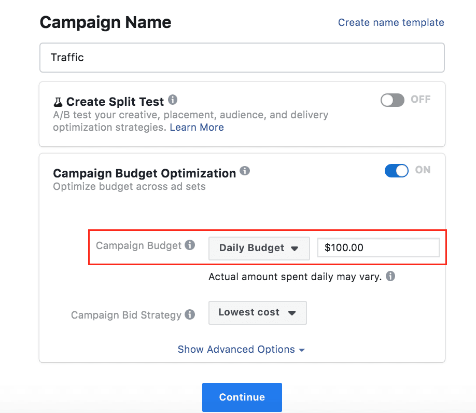This screenshot has width=476, height=413.
Task: Open Learn More about split testing
Action: [197, 127]
